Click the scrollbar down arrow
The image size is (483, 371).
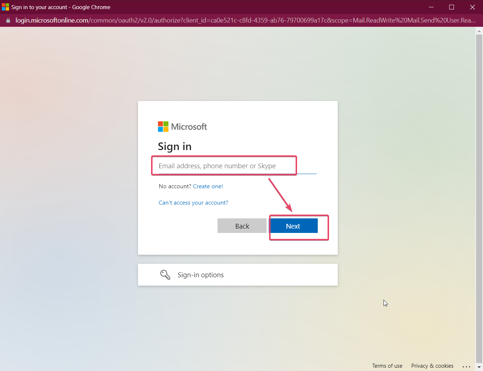(479, 367)
